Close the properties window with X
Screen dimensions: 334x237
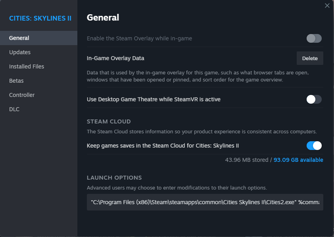tap(327, 6)
